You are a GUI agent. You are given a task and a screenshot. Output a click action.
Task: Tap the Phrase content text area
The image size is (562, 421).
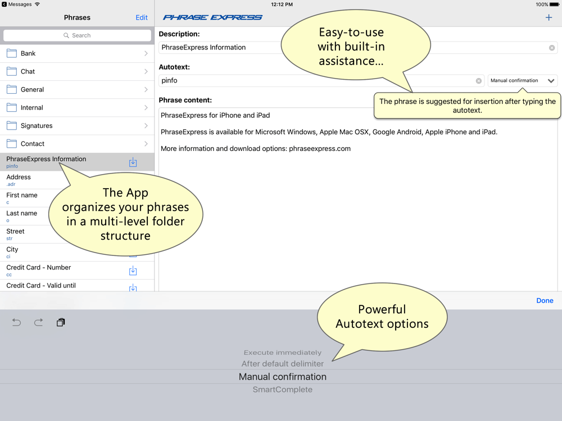[357, 199]
